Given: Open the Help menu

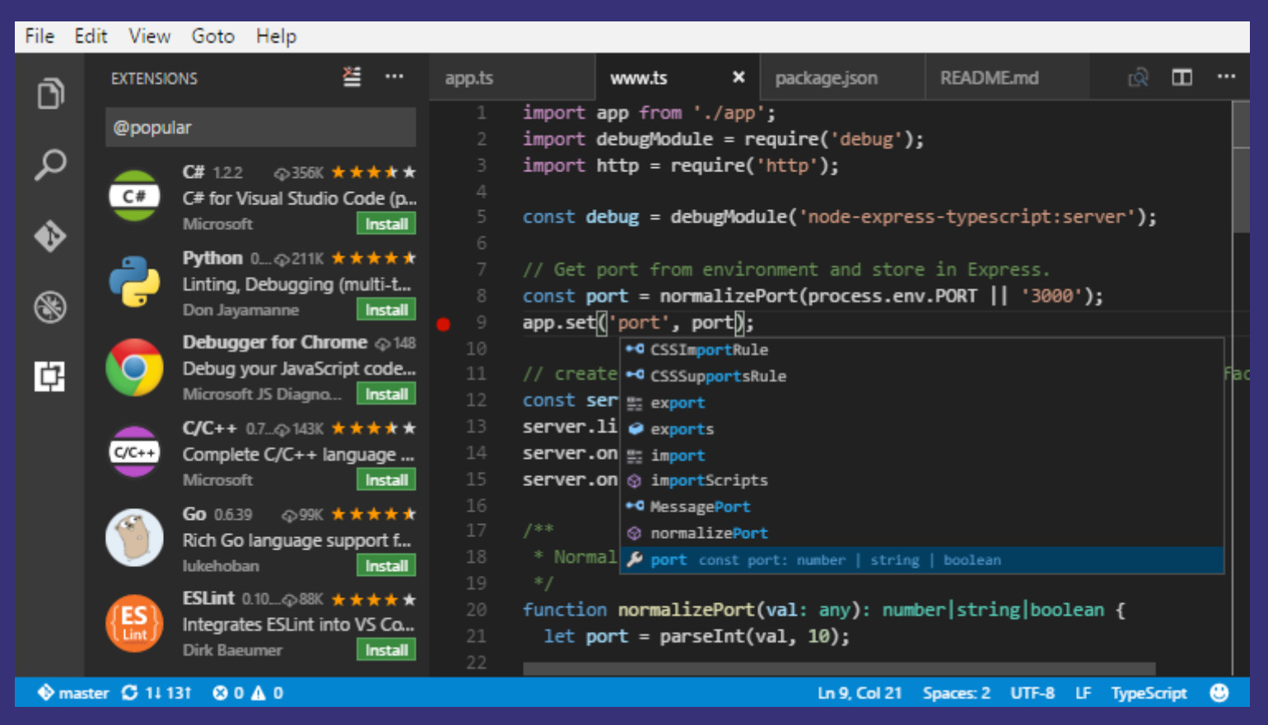Looking at the screenshot, I should click(276, 37).
